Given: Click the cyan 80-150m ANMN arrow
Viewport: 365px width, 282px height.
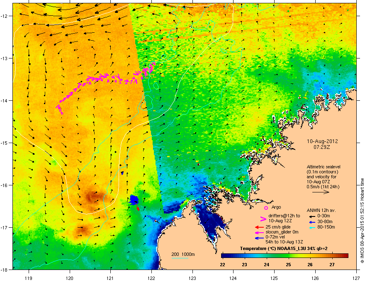Looking at the screenshot, I should [x=312, y=228].
